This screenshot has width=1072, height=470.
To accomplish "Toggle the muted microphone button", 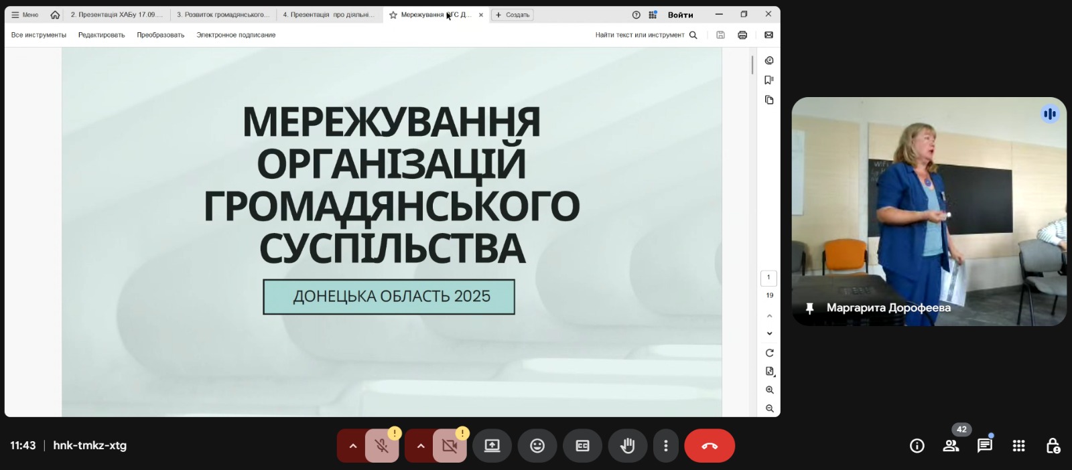I will coord(382,446).
